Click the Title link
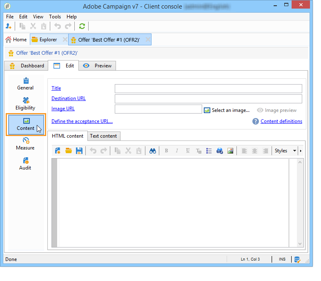Viewport: 321px width, 281px height. (56, 88)
